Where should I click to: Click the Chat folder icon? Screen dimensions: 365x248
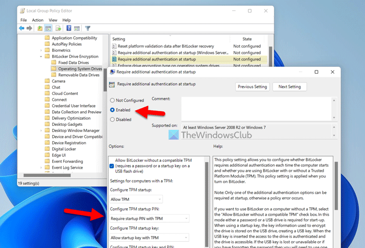click(47, 87)
